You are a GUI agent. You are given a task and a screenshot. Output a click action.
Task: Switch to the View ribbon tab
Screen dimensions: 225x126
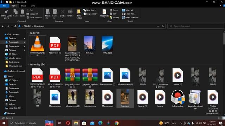pos(33,6)
